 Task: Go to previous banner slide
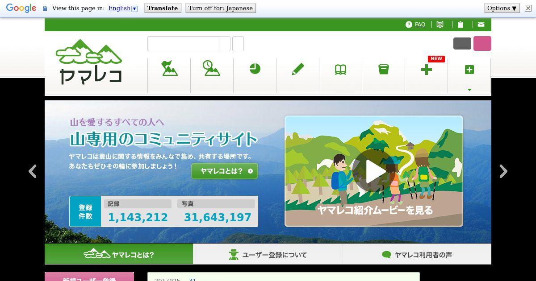(33, 171)
